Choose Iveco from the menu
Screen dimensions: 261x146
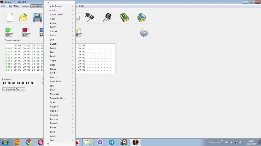click(60, 65)
